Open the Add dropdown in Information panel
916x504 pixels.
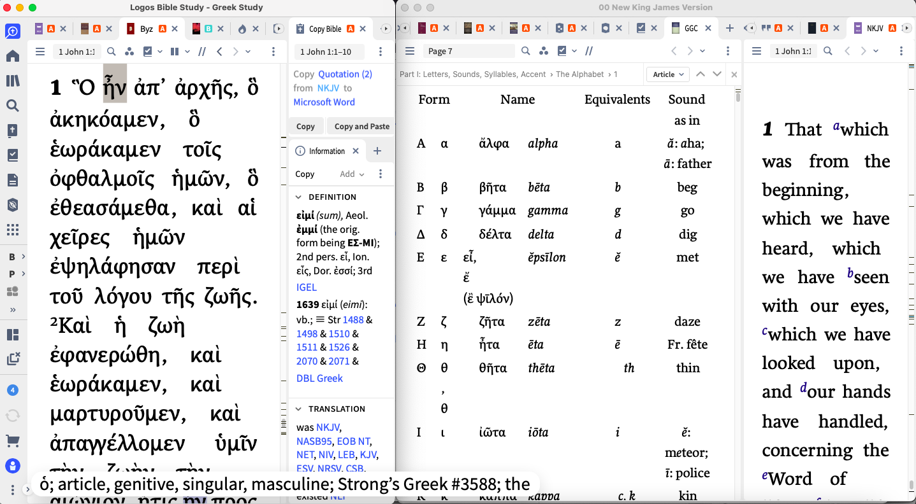point(352,174)
